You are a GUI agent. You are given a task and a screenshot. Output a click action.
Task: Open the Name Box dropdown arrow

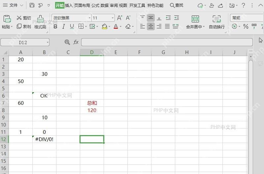click(x=48, y=43)
